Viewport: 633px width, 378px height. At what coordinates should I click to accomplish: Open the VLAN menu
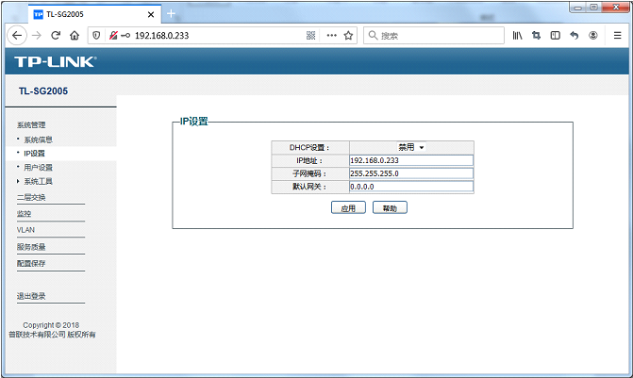[26, 230]
